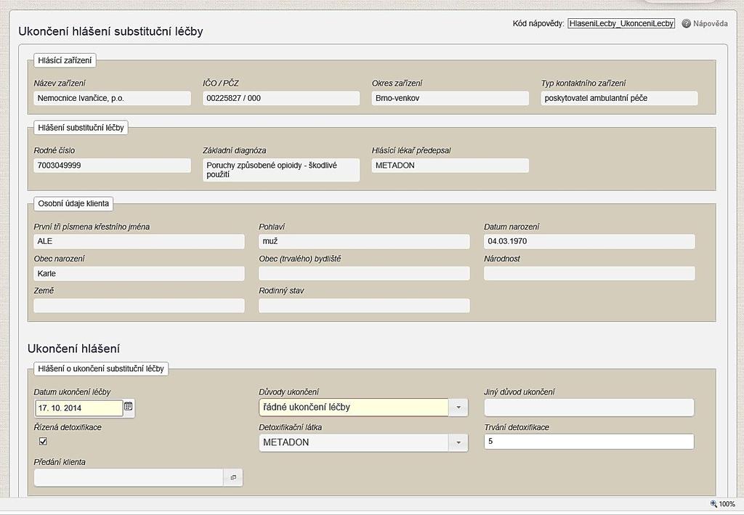Screen dimensions: 744x515
Task: Click the Osobní údaje klienta section label
Action: click(73, 203)
